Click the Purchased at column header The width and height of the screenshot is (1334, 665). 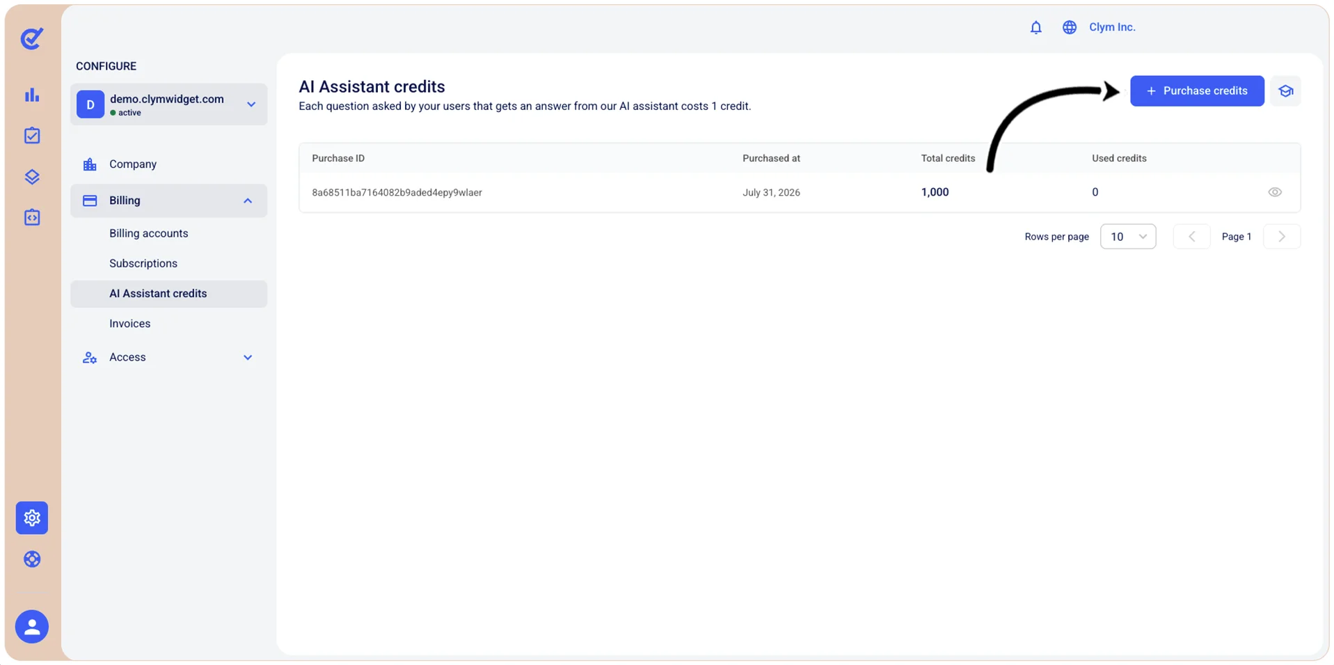click(x=771, y=159)
